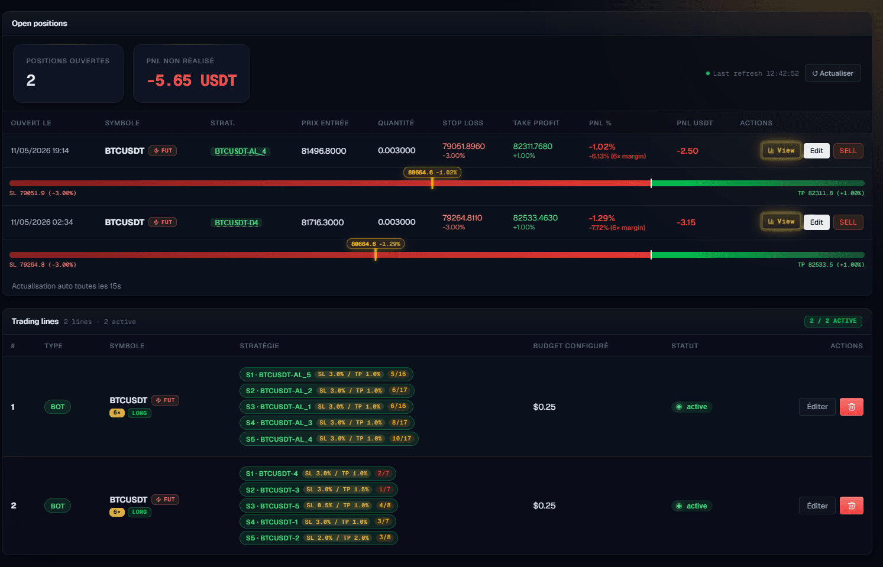View chart for BTCUSDT-AL_4 position
Viewport: 883px width, 567px height.
click(781, 150)
